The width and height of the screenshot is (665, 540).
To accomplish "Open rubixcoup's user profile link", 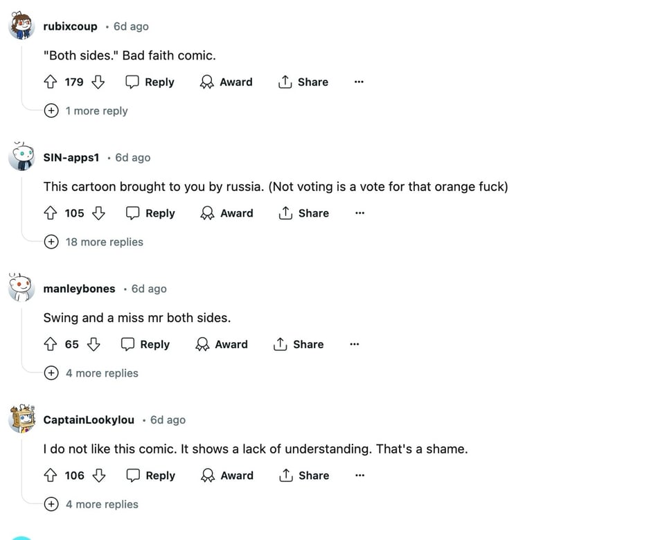I will 70,26.
